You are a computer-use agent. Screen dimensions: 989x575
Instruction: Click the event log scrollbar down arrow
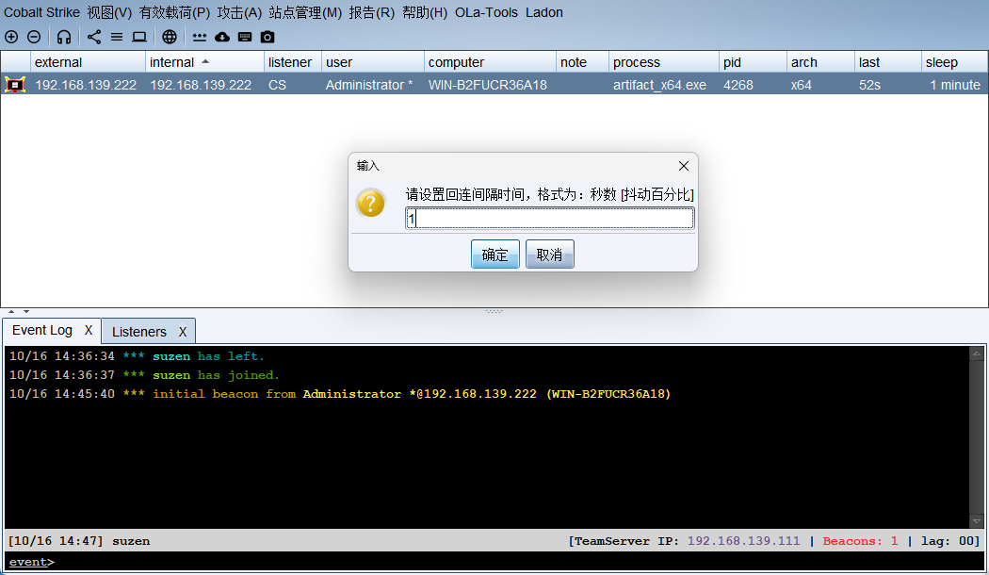click(977, 521)
